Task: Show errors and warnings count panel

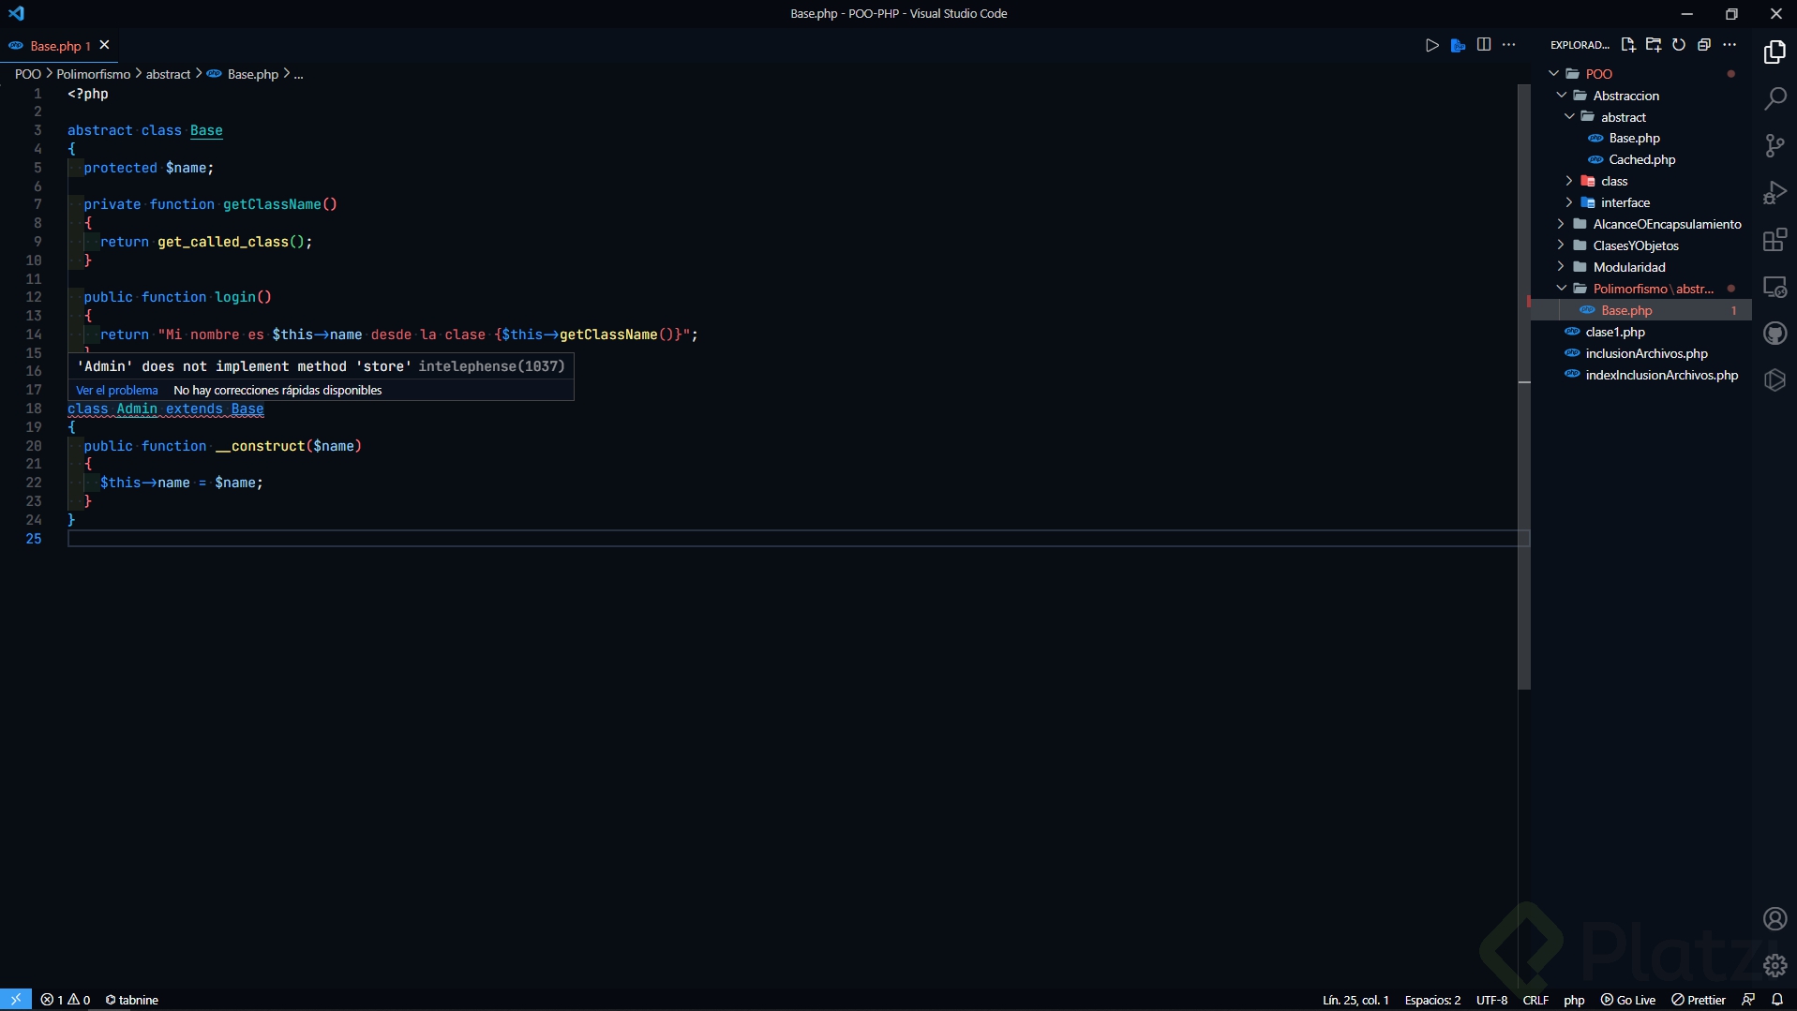Action: click(66, 1000)
